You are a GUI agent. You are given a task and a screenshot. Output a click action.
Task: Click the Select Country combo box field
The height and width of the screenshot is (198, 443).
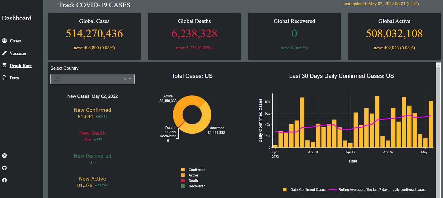tap(86, 79)
